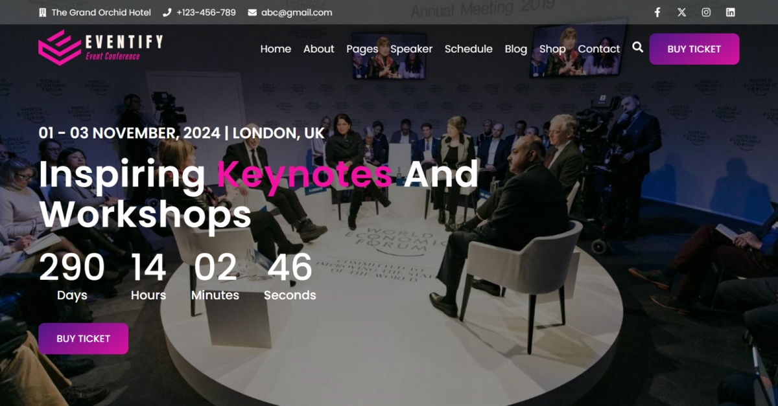Click the BUY TICKET button in header
This screenshot has width=778, height=406.
tap(694, 49)
